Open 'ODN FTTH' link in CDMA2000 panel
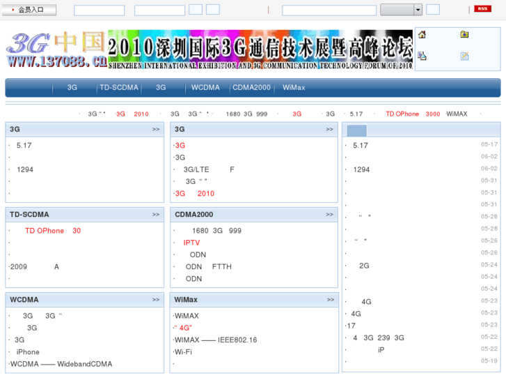Image resolution: width=506 pixels, height=380 pixels. 209,267
